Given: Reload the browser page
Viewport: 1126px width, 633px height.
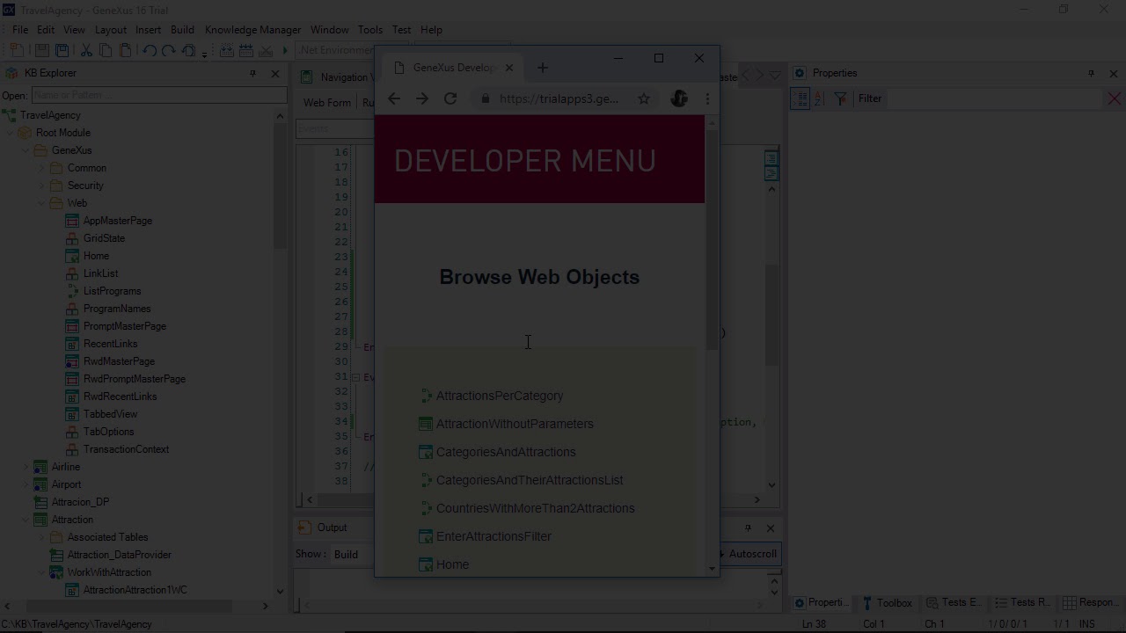Looking at the screenshot, I should coord(450,98).
